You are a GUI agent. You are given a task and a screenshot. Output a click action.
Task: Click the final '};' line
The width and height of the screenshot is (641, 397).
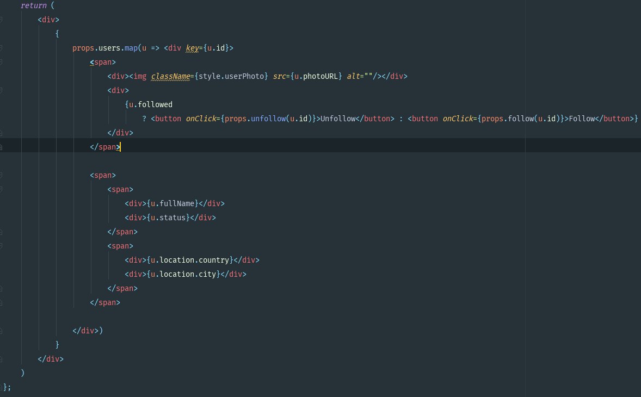(7, 387)
